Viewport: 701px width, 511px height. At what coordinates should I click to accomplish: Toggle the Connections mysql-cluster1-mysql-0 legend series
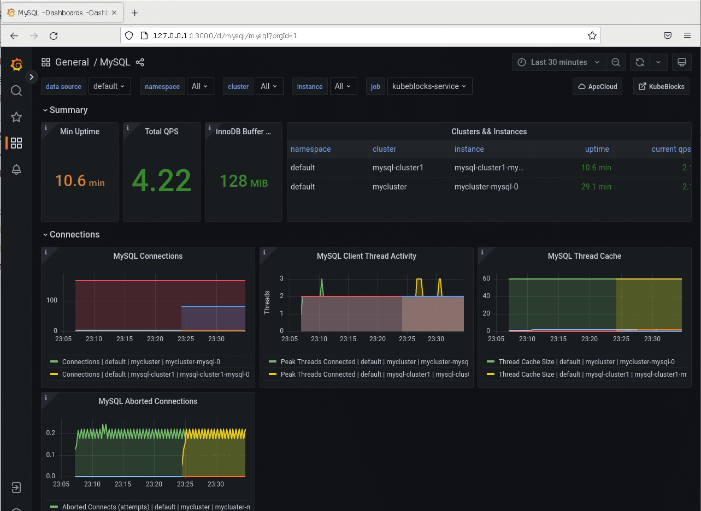tap(156, 375)
